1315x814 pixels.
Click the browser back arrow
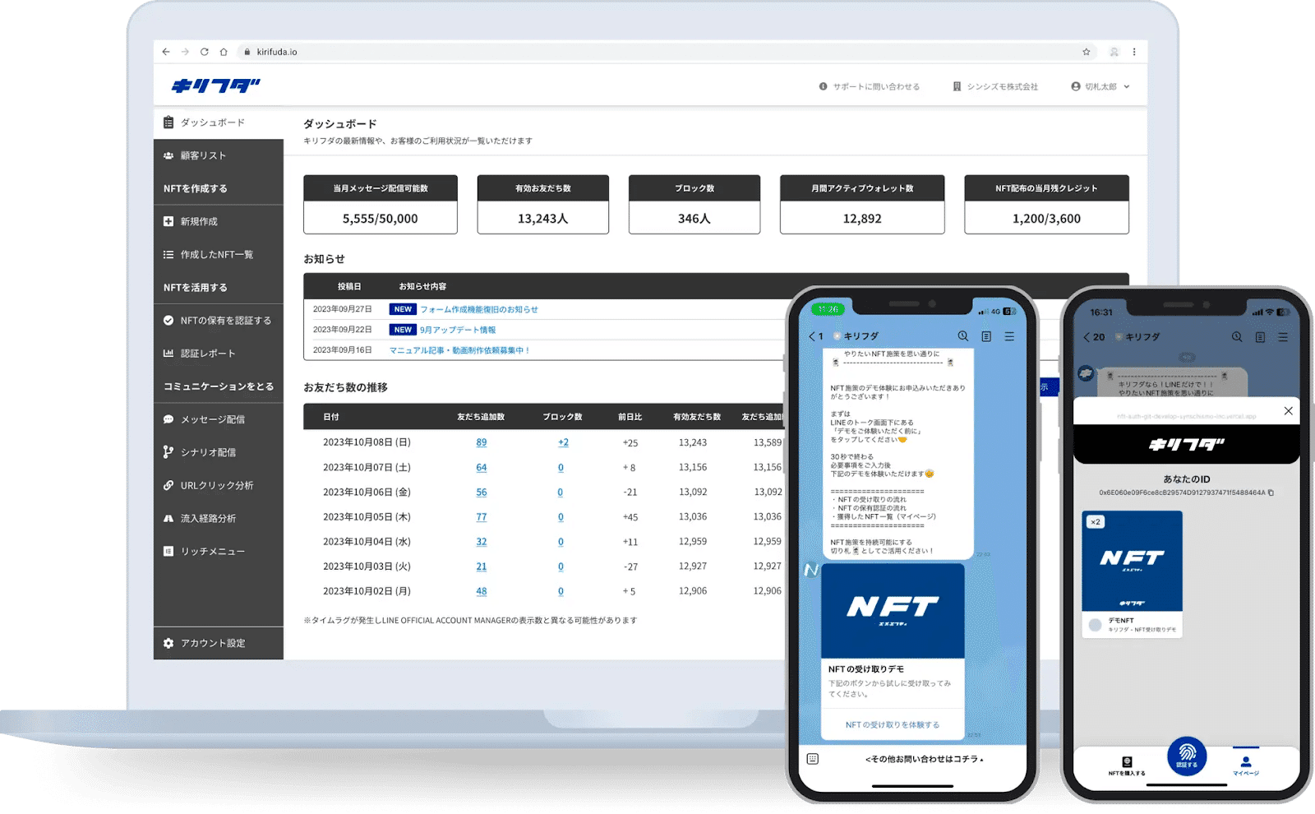(166, 52)
